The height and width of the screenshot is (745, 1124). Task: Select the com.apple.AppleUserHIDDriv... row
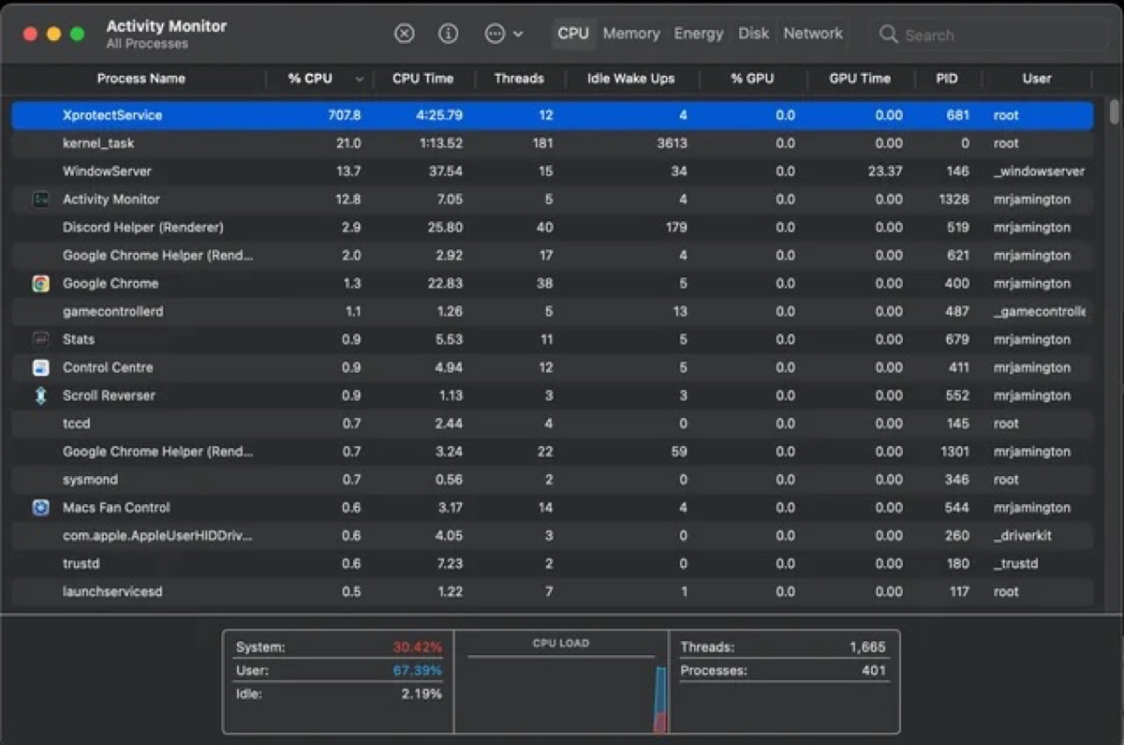point(552,536)
